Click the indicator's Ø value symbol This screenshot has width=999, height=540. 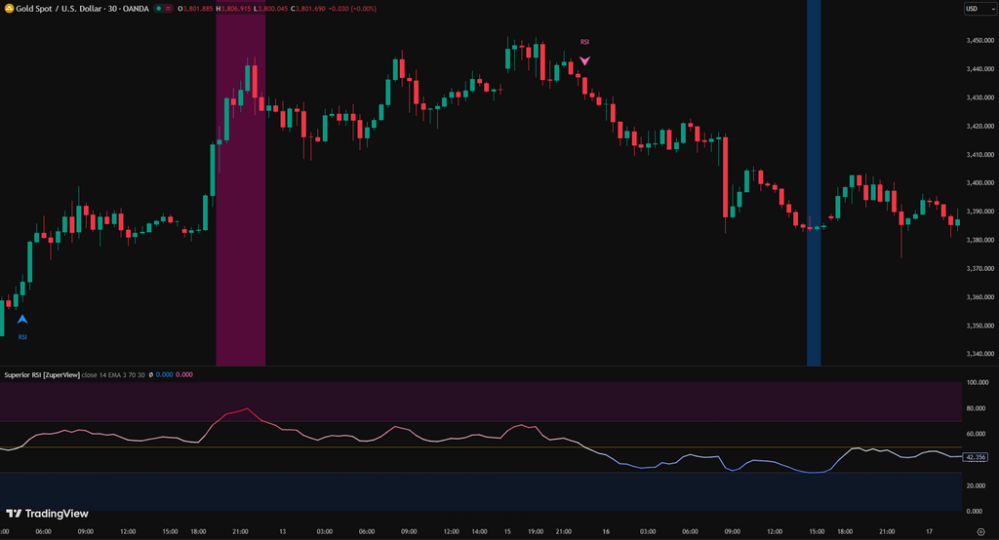(151, 374)
